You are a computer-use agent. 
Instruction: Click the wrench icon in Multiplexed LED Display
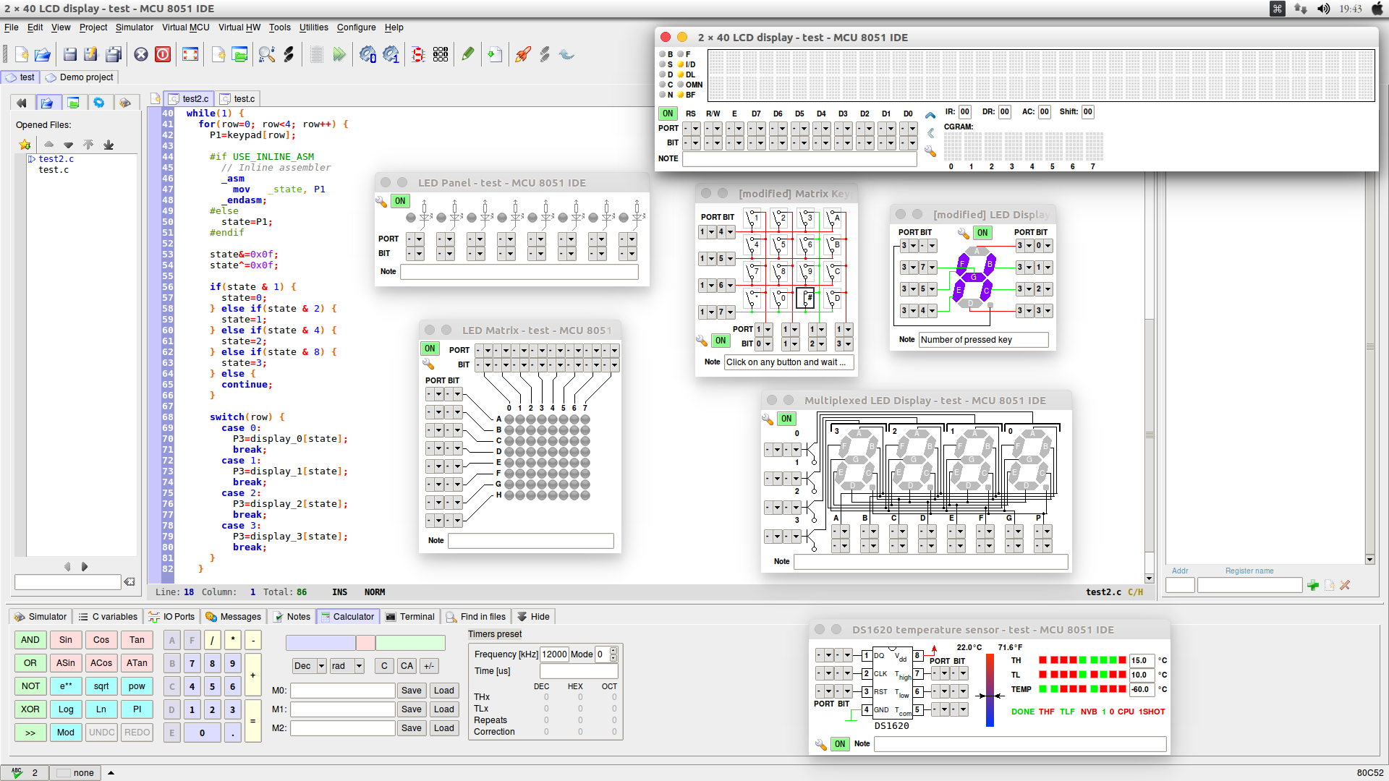click(768, 419)
